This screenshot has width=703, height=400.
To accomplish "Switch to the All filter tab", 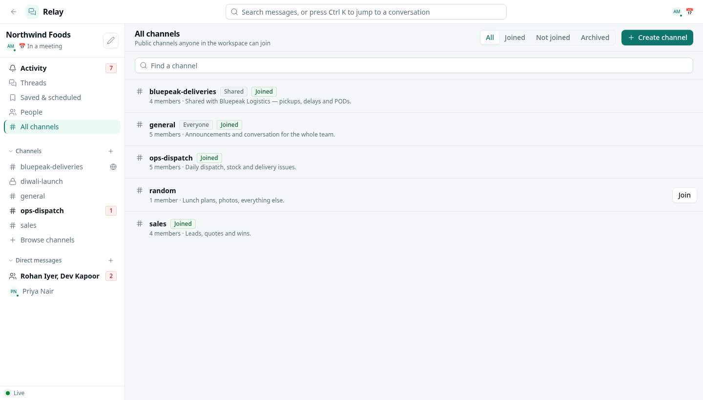I will click(x=490, y=38).
